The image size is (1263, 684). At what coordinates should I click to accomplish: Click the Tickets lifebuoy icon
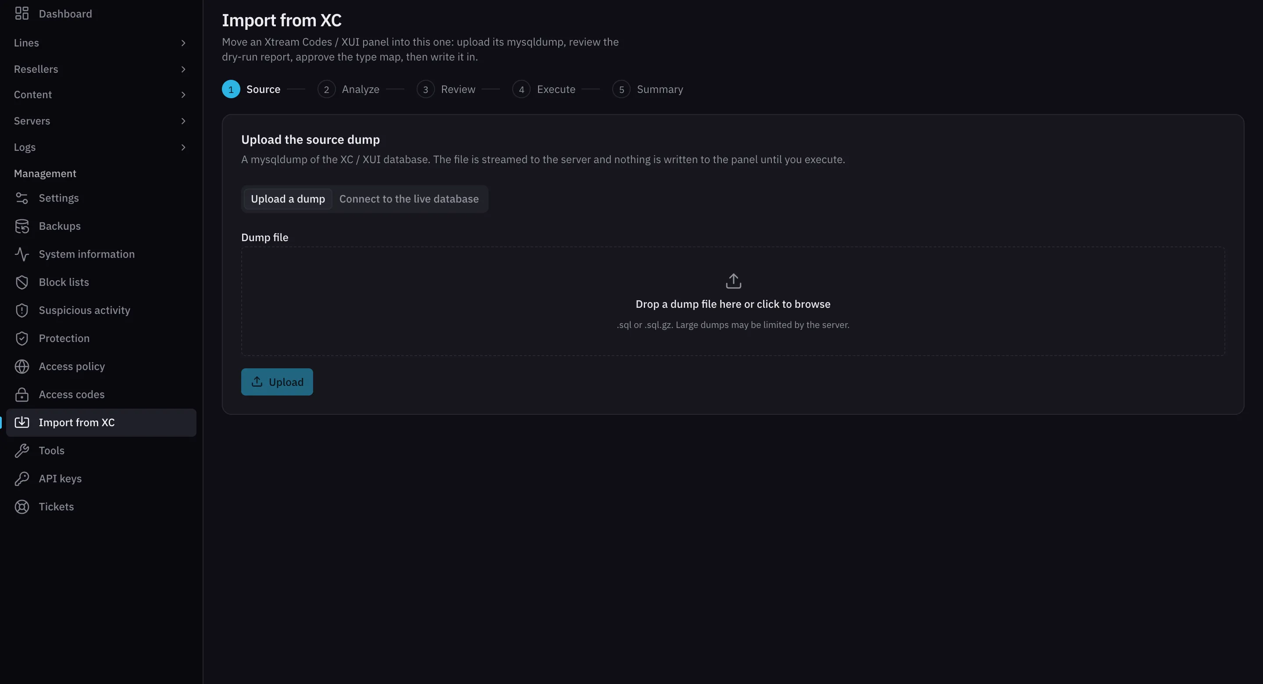(21, 506)
